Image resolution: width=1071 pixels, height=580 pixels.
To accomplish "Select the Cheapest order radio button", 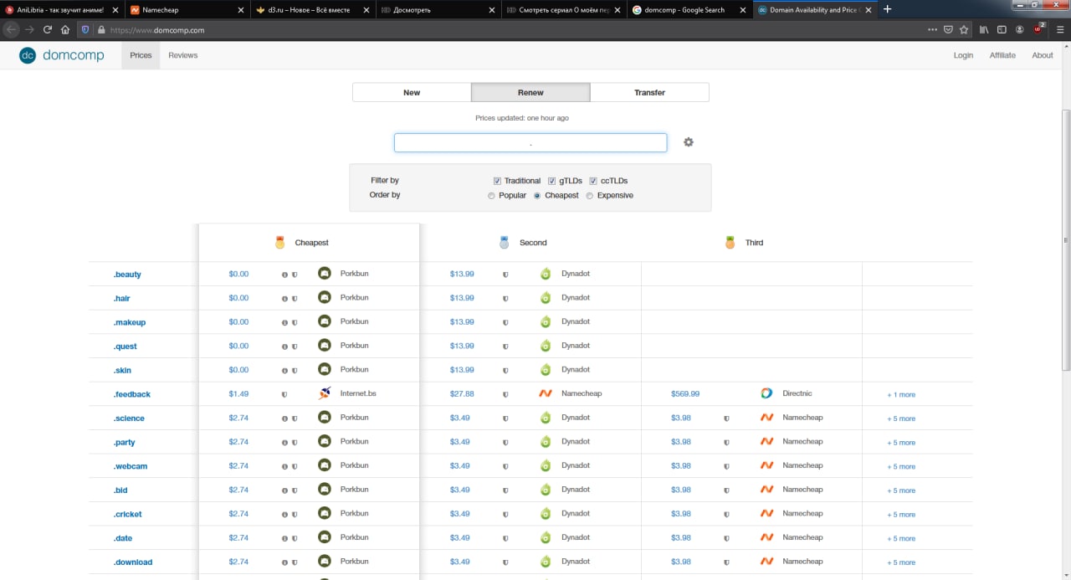I will point(537,196).
